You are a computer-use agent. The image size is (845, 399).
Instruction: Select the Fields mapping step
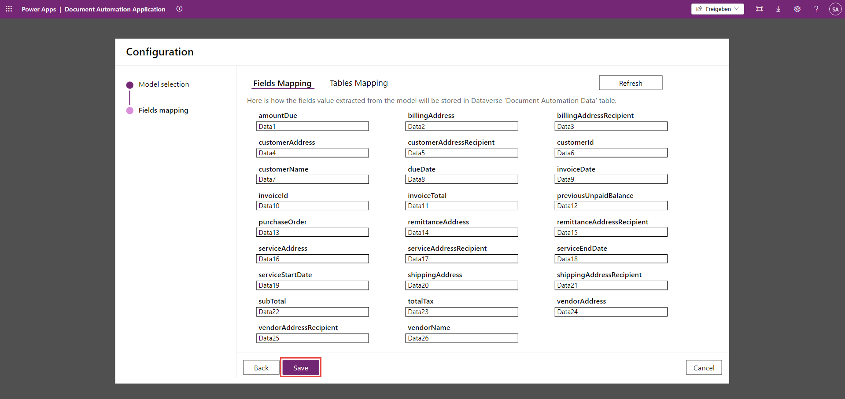(163, 110)
